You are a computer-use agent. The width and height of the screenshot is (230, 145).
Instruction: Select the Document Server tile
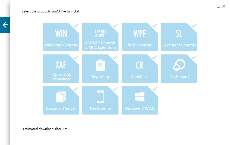coord(61,100)
